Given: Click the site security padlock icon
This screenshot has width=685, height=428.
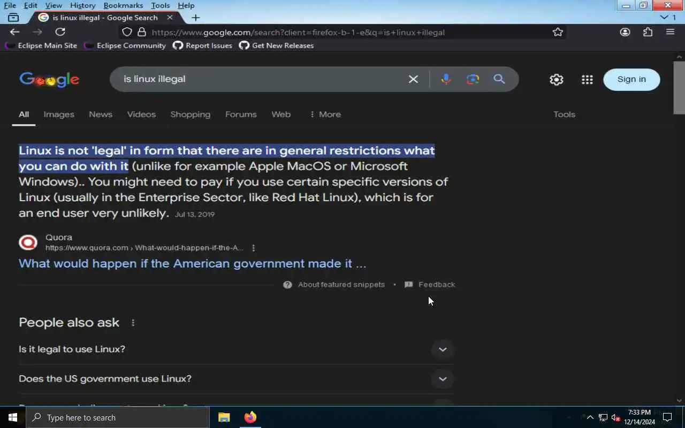Looking at the screenshot, I should tap(141, 32).
